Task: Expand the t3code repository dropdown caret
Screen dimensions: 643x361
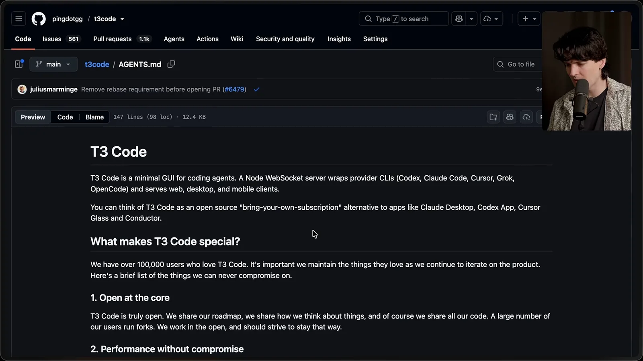Action: click(x=122, y=19)
